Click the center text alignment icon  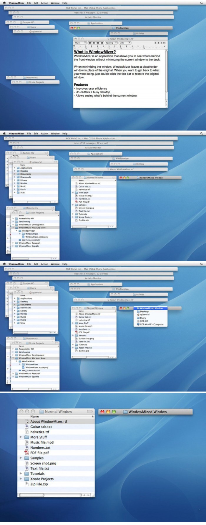94,43
